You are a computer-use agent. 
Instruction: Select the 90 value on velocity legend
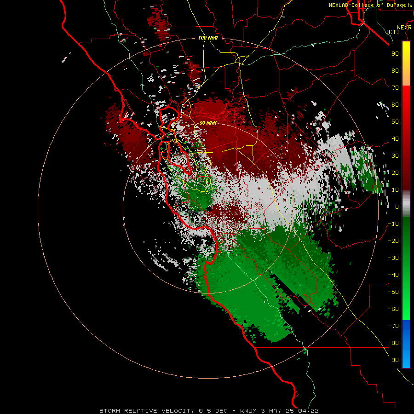pos(395,54)
